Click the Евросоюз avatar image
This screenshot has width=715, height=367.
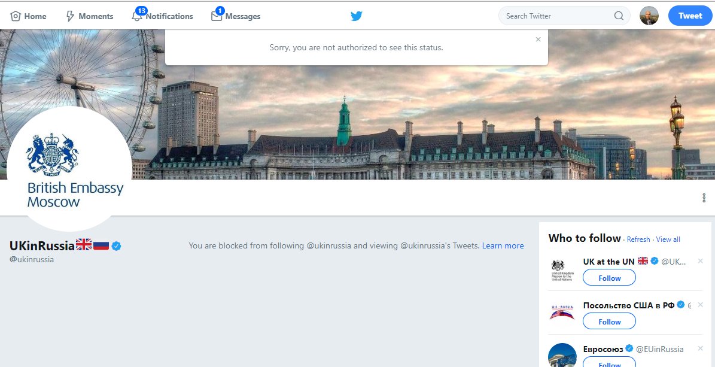[x=562, y=355]
